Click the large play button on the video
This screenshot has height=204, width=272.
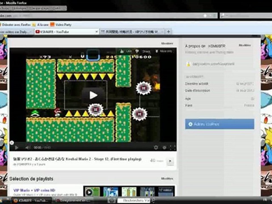(x=93, y=95)
